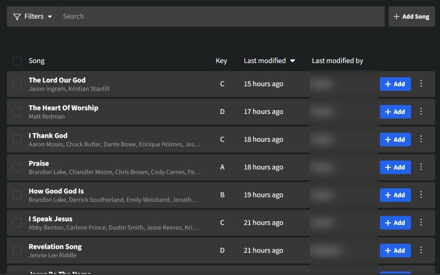Check the box for I Thank God
This screenshot has width=440, height=275.
coord(17,139)
